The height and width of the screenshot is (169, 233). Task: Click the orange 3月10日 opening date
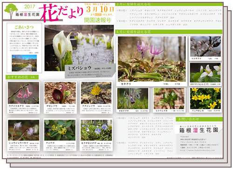(x=100, y=9)
